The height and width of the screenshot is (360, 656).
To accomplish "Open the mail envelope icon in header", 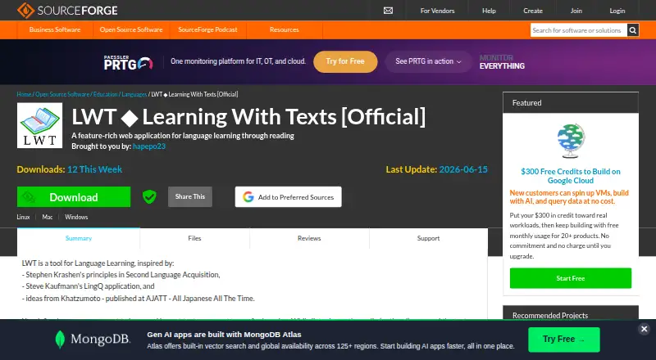I will (388, 11).
